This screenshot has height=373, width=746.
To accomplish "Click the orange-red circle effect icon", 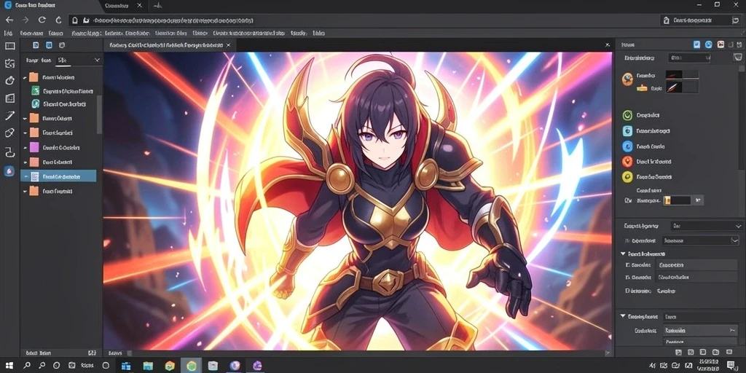I will coord(627,161).
